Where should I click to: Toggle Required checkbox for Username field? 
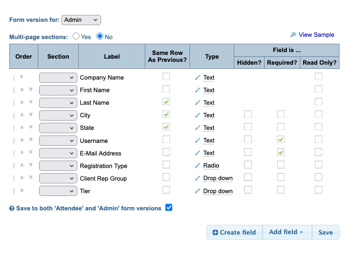coord(281,139)
